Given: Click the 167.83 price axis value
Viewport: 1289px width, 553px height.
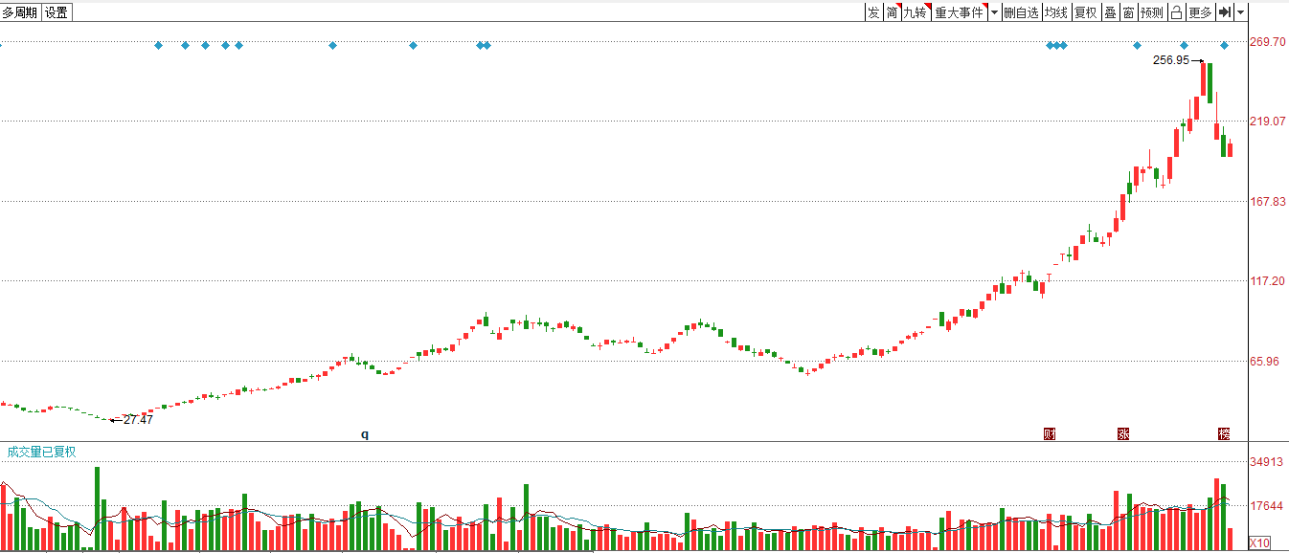Looking at the screenshot, I should coord(1267,201).
